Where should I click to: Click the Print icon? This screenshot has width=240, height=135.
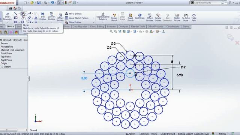click(45, 3)
